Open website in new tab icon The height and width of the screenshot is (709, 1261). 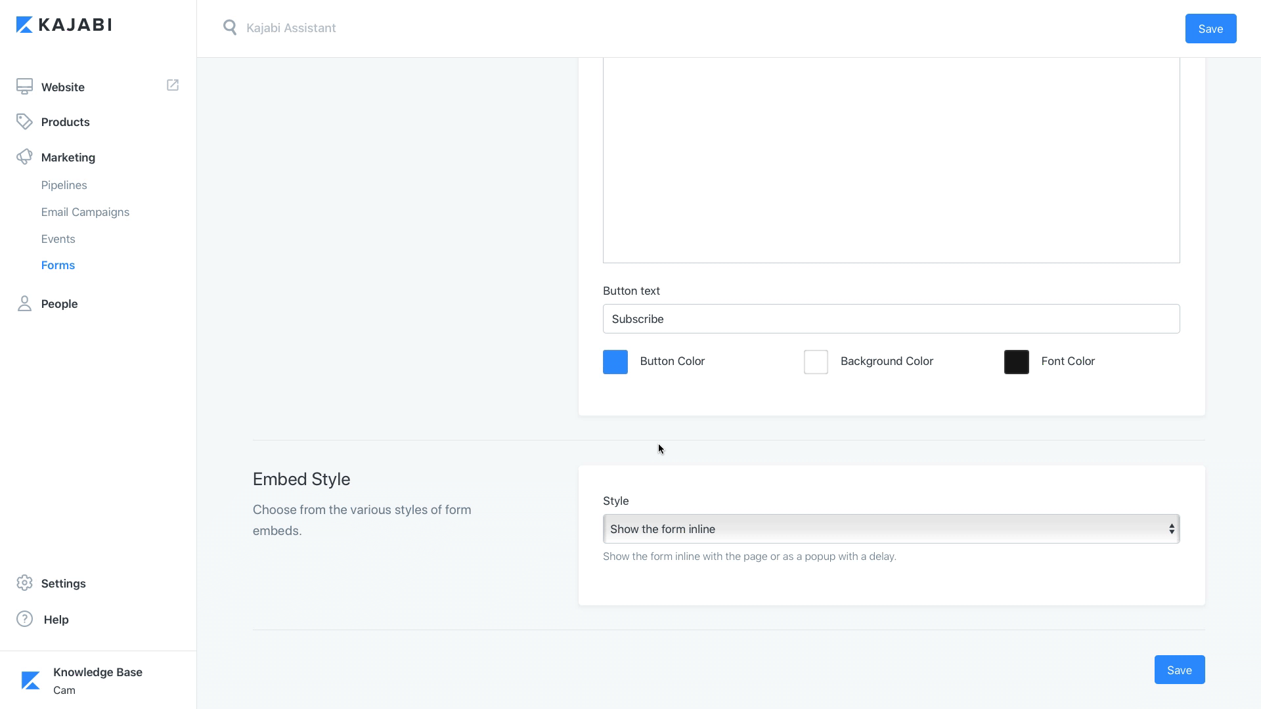(x=173, y=85)
